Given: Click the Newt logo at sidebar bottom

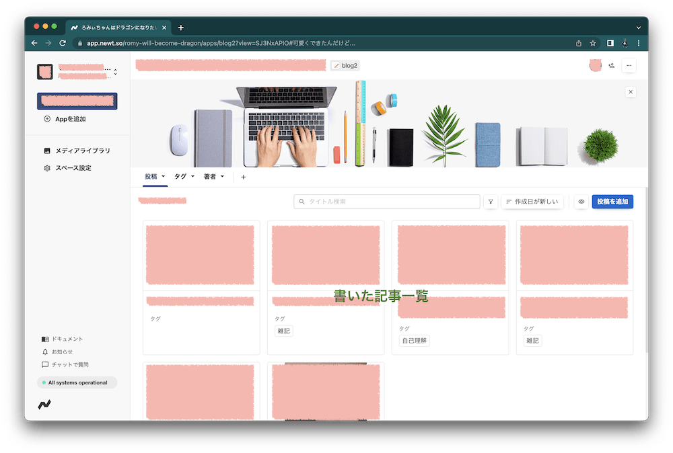Looking at the screenshot, I should pyautogui.click(x=44, y=404).
